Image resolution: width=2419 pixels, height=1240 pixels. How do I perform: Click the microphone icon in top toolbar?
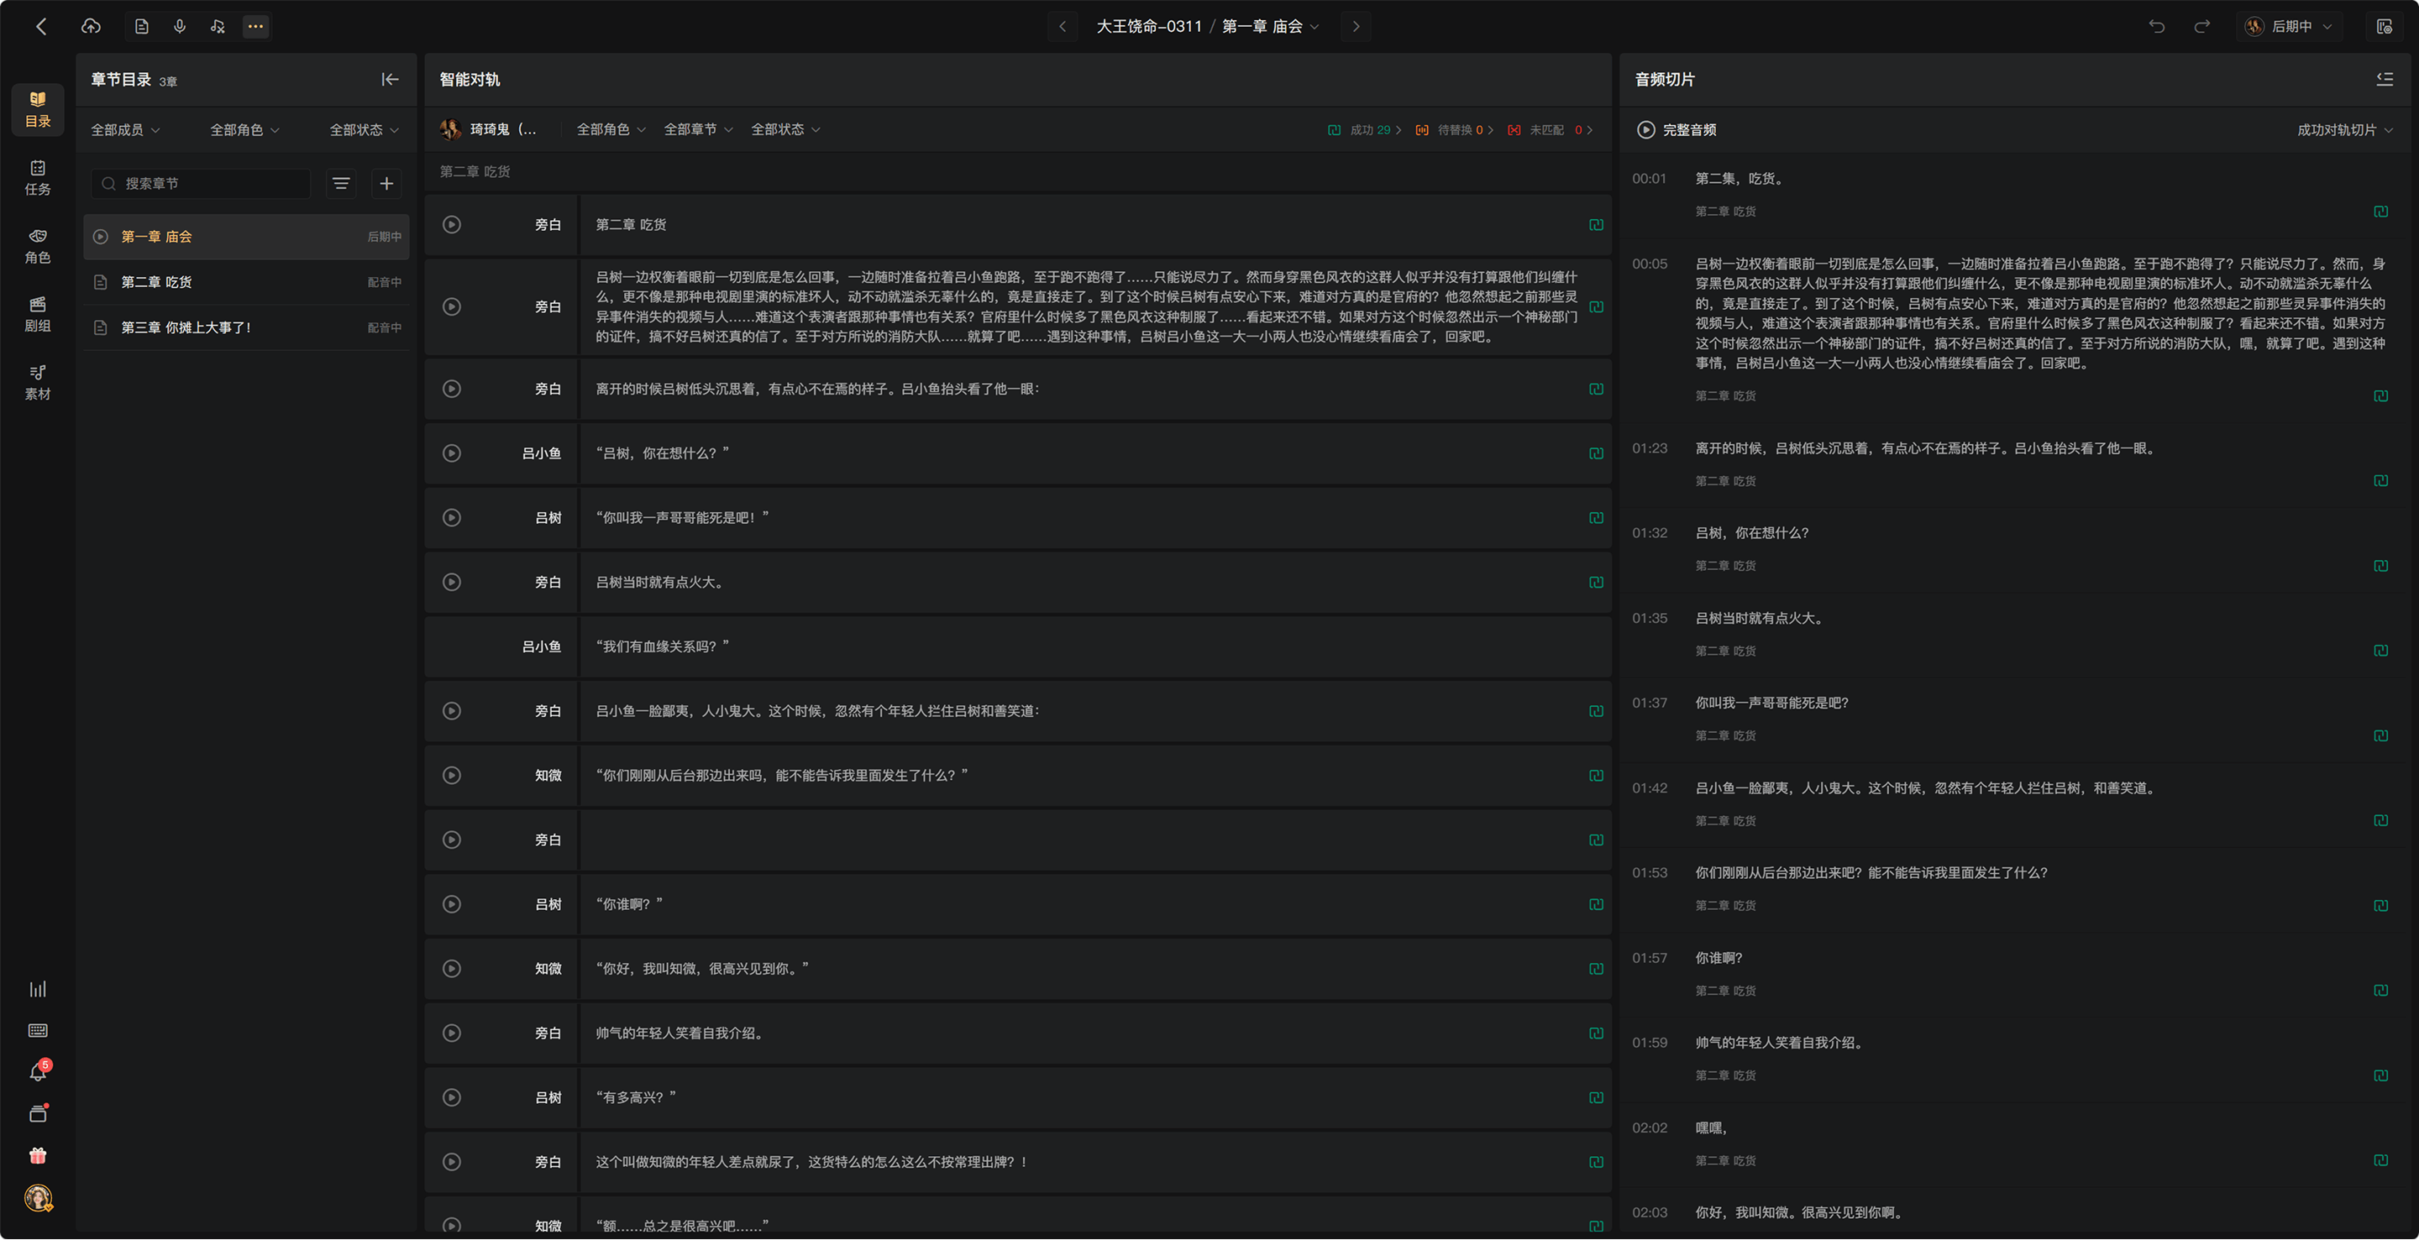click(180, 26)
